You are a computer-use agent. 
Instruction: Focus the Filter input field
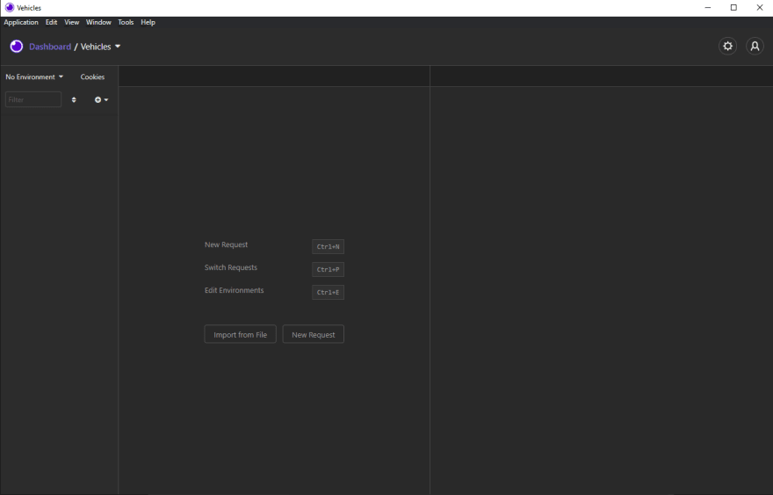coord(33,99)
